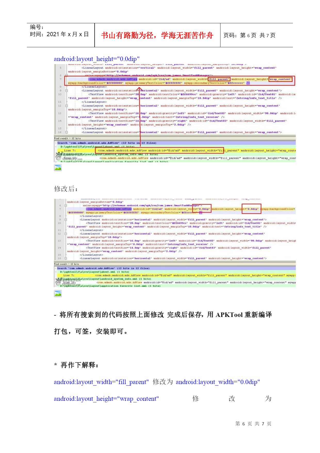Screen dimensions: 320x453
Task: Click the highlighted com.admob.android.ads.AdView tag in the fill_parent editor
Action: [113, 79]
